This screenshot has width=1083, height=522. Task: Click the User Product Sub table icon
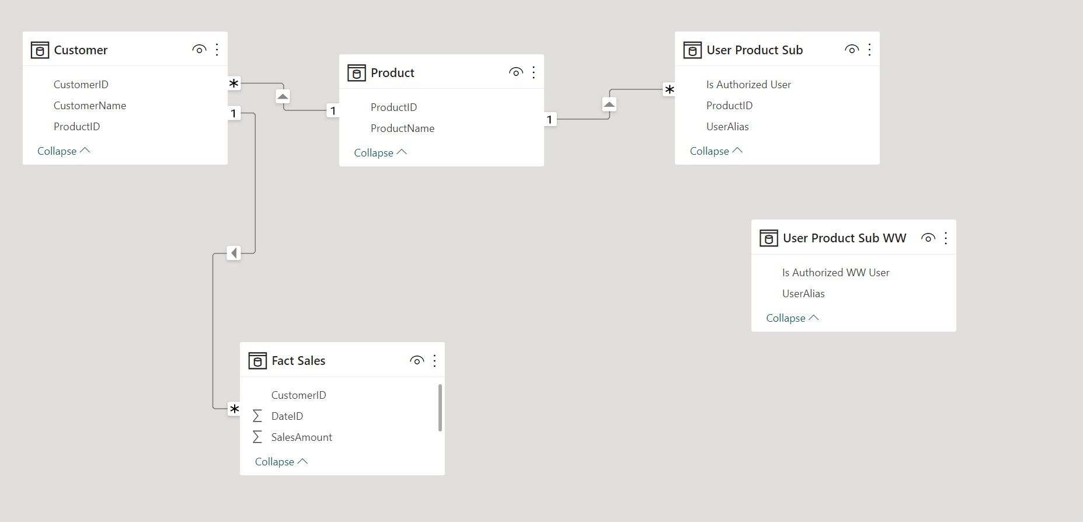[x=692, y=50]
